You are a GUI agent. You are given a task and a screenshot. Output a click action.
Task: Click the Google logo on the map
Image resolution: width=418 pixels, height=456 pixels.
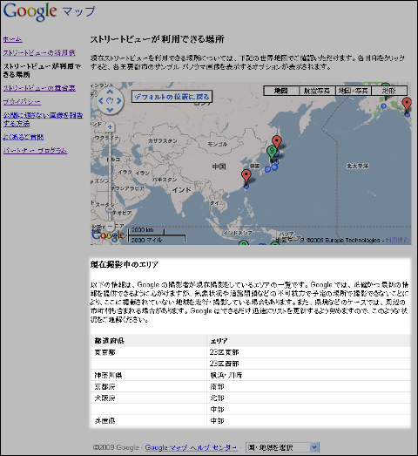(108, 235)
